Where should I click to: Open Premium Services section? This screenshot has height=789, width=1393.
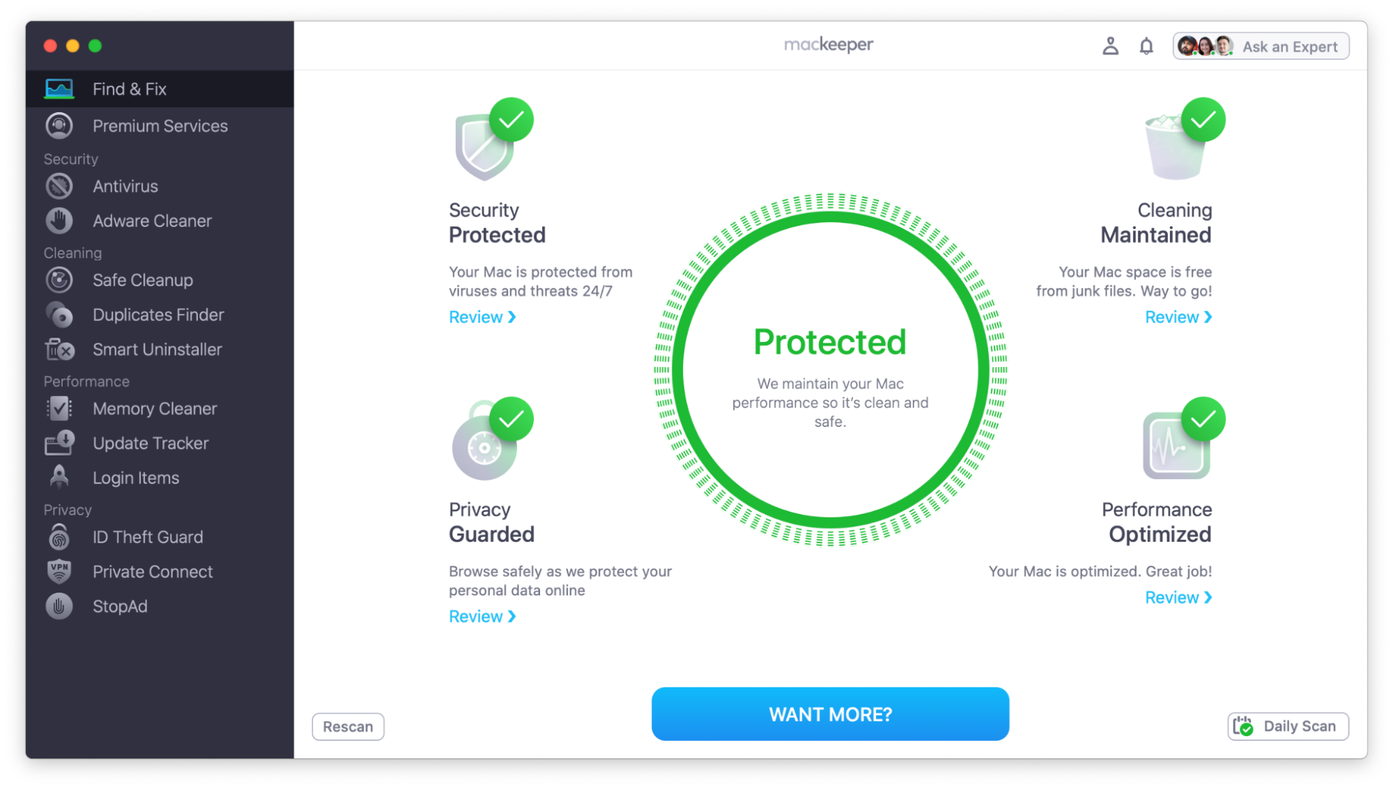(160, 126)
